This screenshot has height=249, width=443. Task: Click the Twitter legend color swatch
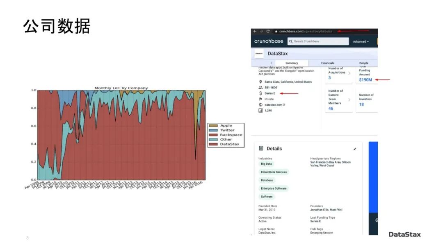[213, 130]
